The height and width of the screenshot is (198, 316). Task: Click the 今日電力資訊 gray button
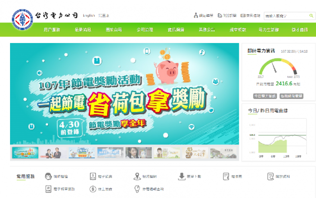click(x=265, y=96)
